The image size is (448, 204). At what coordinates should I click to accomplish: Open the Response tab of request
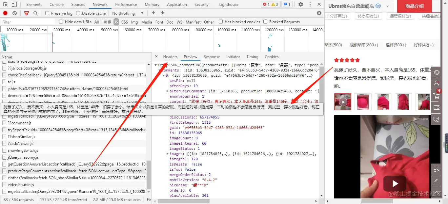[x=212, y=56]
